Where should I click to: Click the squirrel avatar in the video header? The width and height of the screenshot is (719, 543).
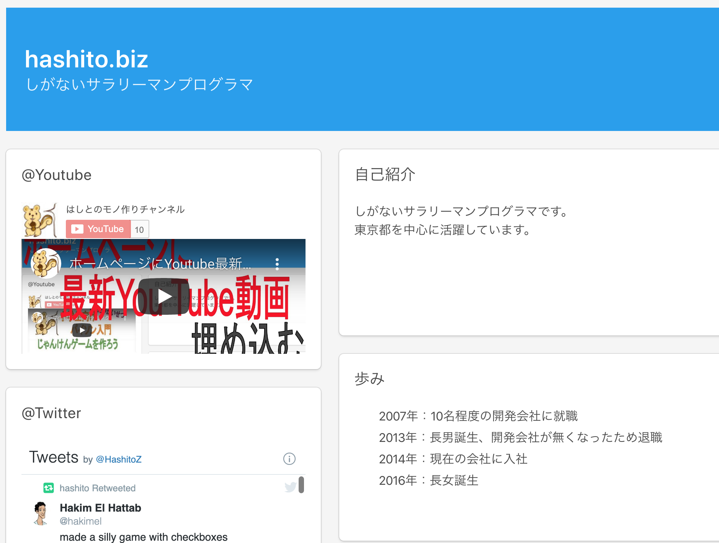46,263
